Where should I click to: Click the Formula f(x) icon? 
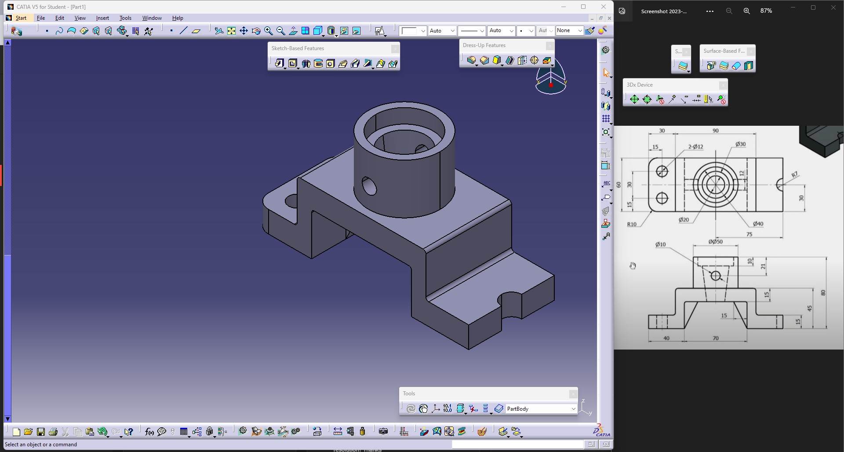coord(149,432)
